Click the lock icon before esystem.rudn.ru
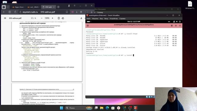Screen dimensions: 197x111 (20, 12)
